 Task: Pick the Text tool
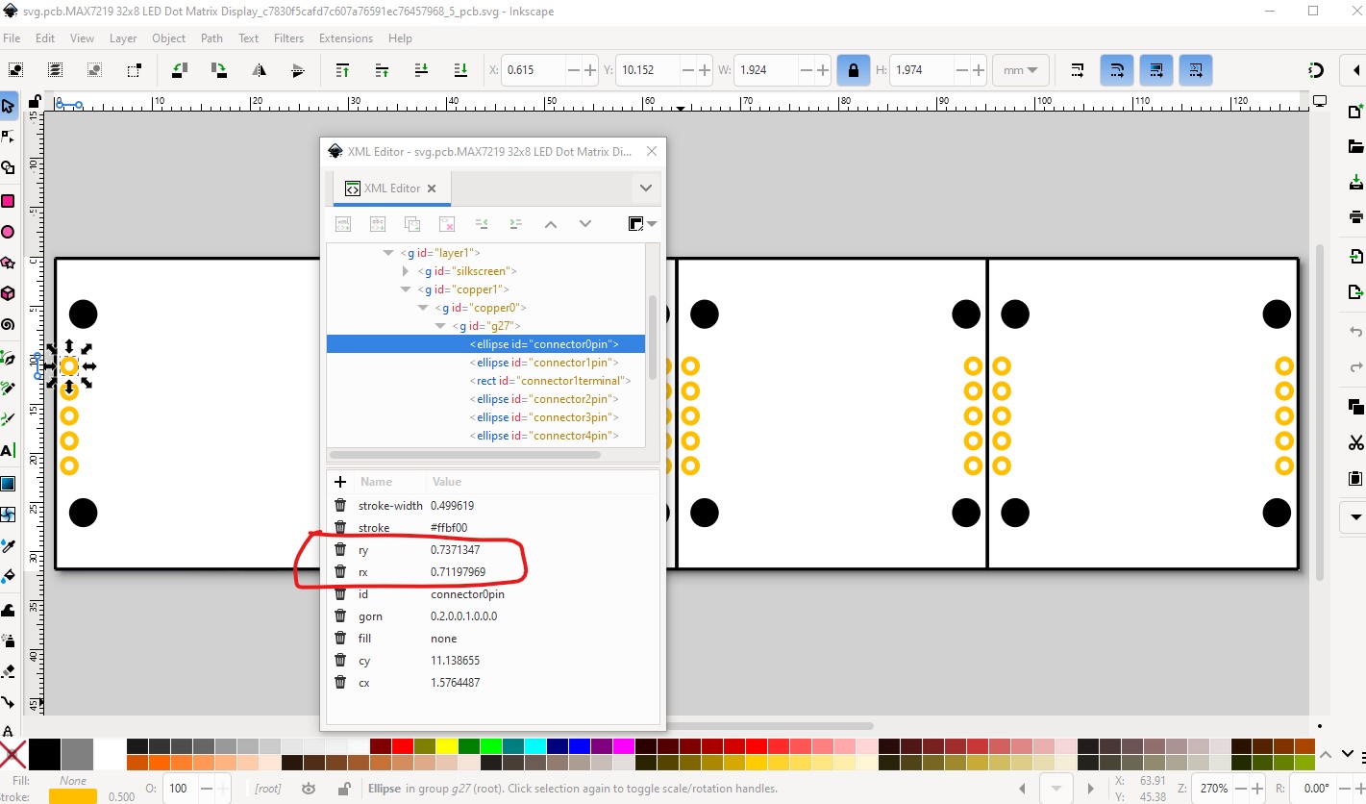(x=8, y=450)
